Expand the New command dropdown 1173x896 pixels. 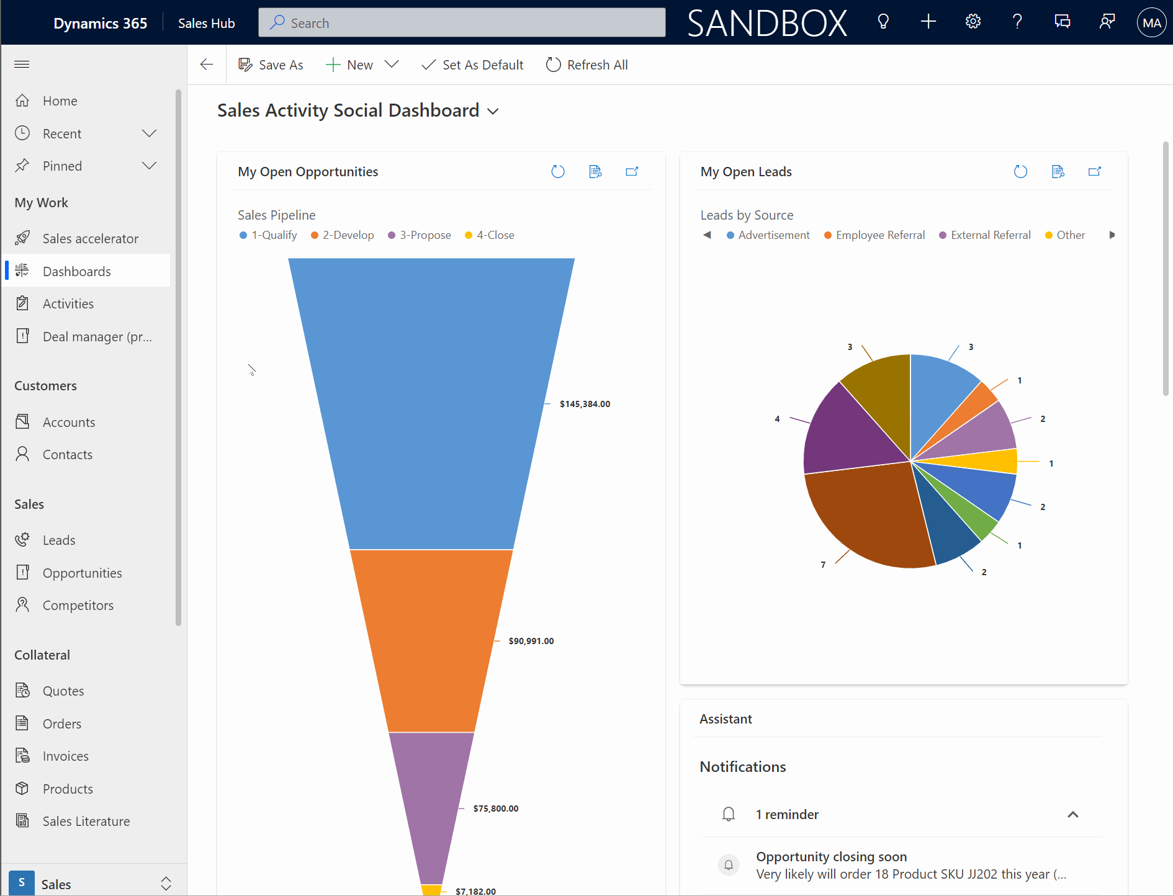392,64
